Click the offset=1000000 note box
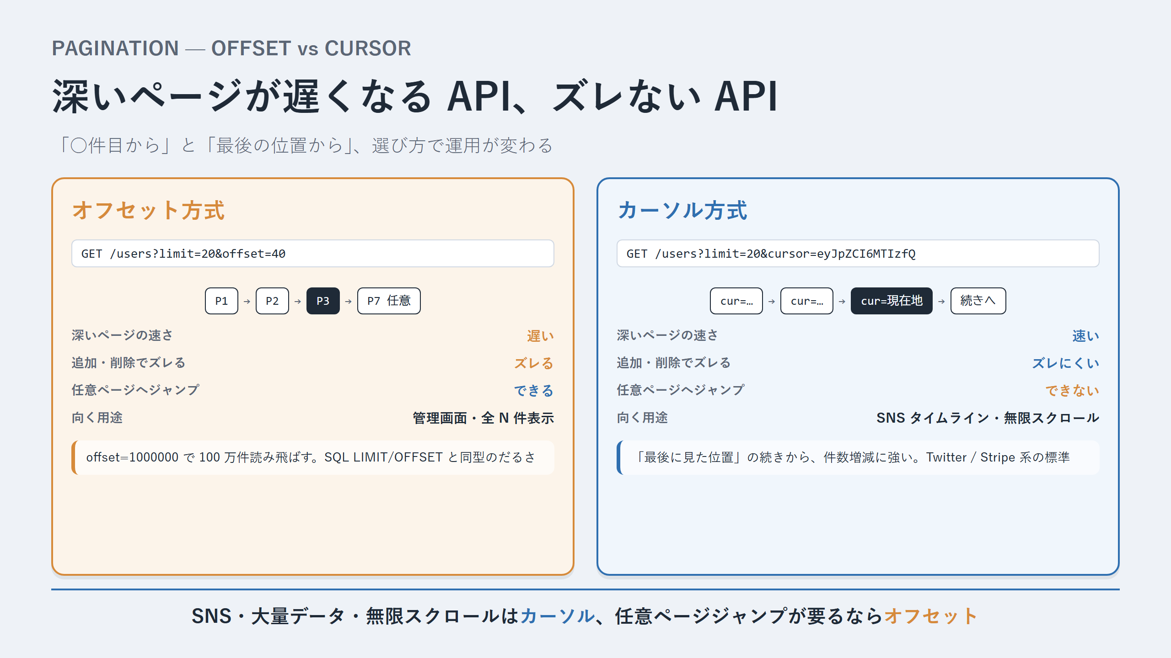 [x=313, y=457]
